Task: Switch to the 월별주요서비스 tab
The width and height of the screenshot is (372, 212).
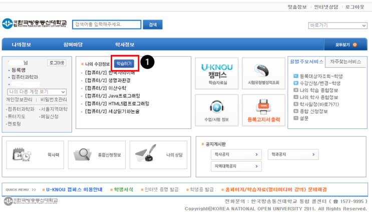Action: [x=306, y=61]
